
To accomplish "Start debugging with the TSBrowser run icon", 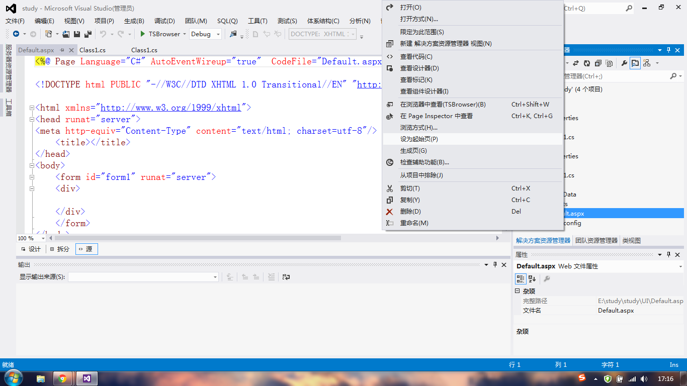I will pyautogui.click(x=143, y=35).
